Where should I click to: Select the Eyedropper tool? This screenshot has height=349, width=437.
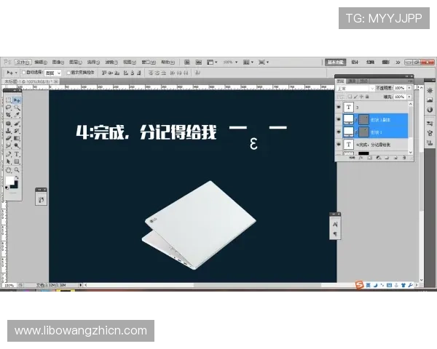point(17,115)
